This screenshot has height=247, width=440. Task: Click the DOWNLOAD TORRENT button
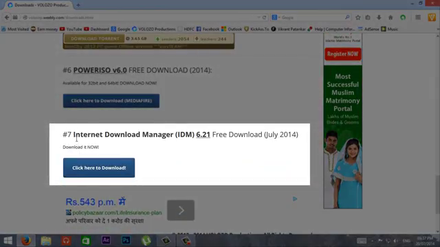point(95,38)
